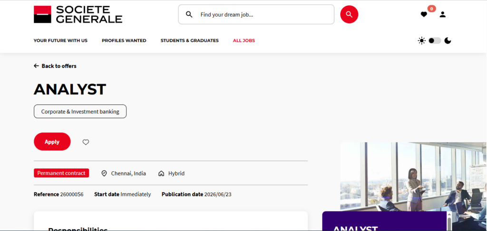Screen dimensions: 487x231
Task: Open 'Students & Graduates' menu
Action: 189,41
